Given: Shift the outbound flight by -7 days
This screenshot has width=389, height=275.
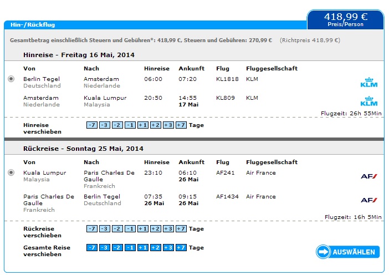Looking at the screenshot, I should 92,125.
